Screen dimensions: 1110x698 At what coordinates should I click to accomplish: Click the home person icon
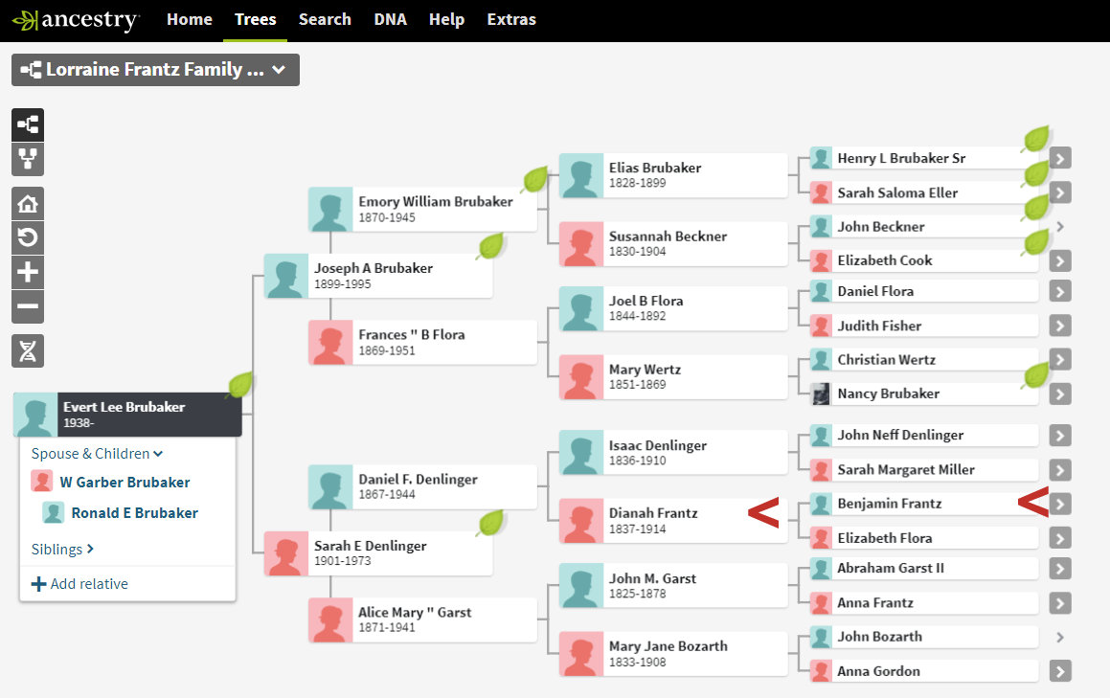coord(28,203)
